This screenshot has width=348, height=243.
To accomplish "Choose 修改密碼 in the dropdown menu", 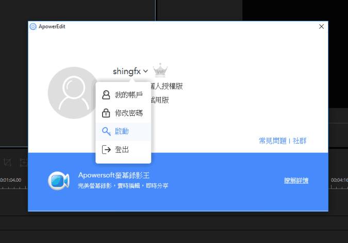I will [123, 113].
